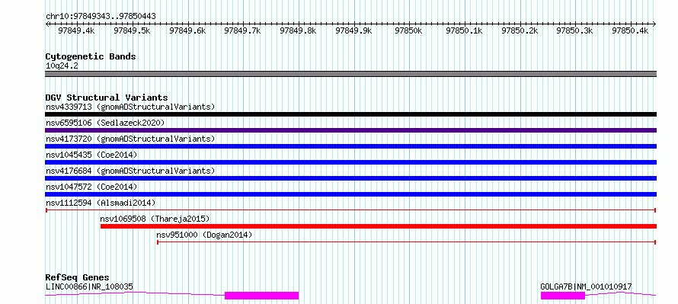Click the 97850.2k ruler tick label
The image size is (678, 304).
520,30
